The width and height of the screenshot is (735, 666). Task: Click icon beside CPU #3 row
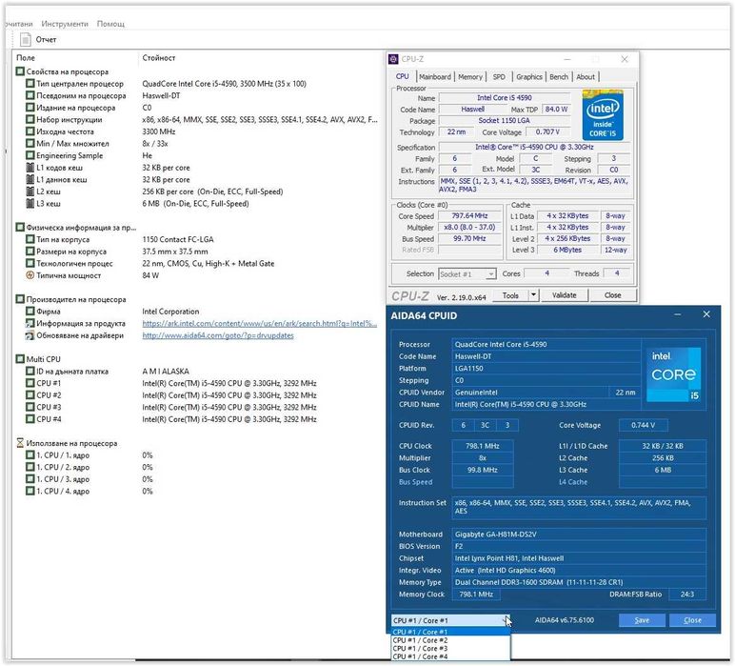click(30, 407)
